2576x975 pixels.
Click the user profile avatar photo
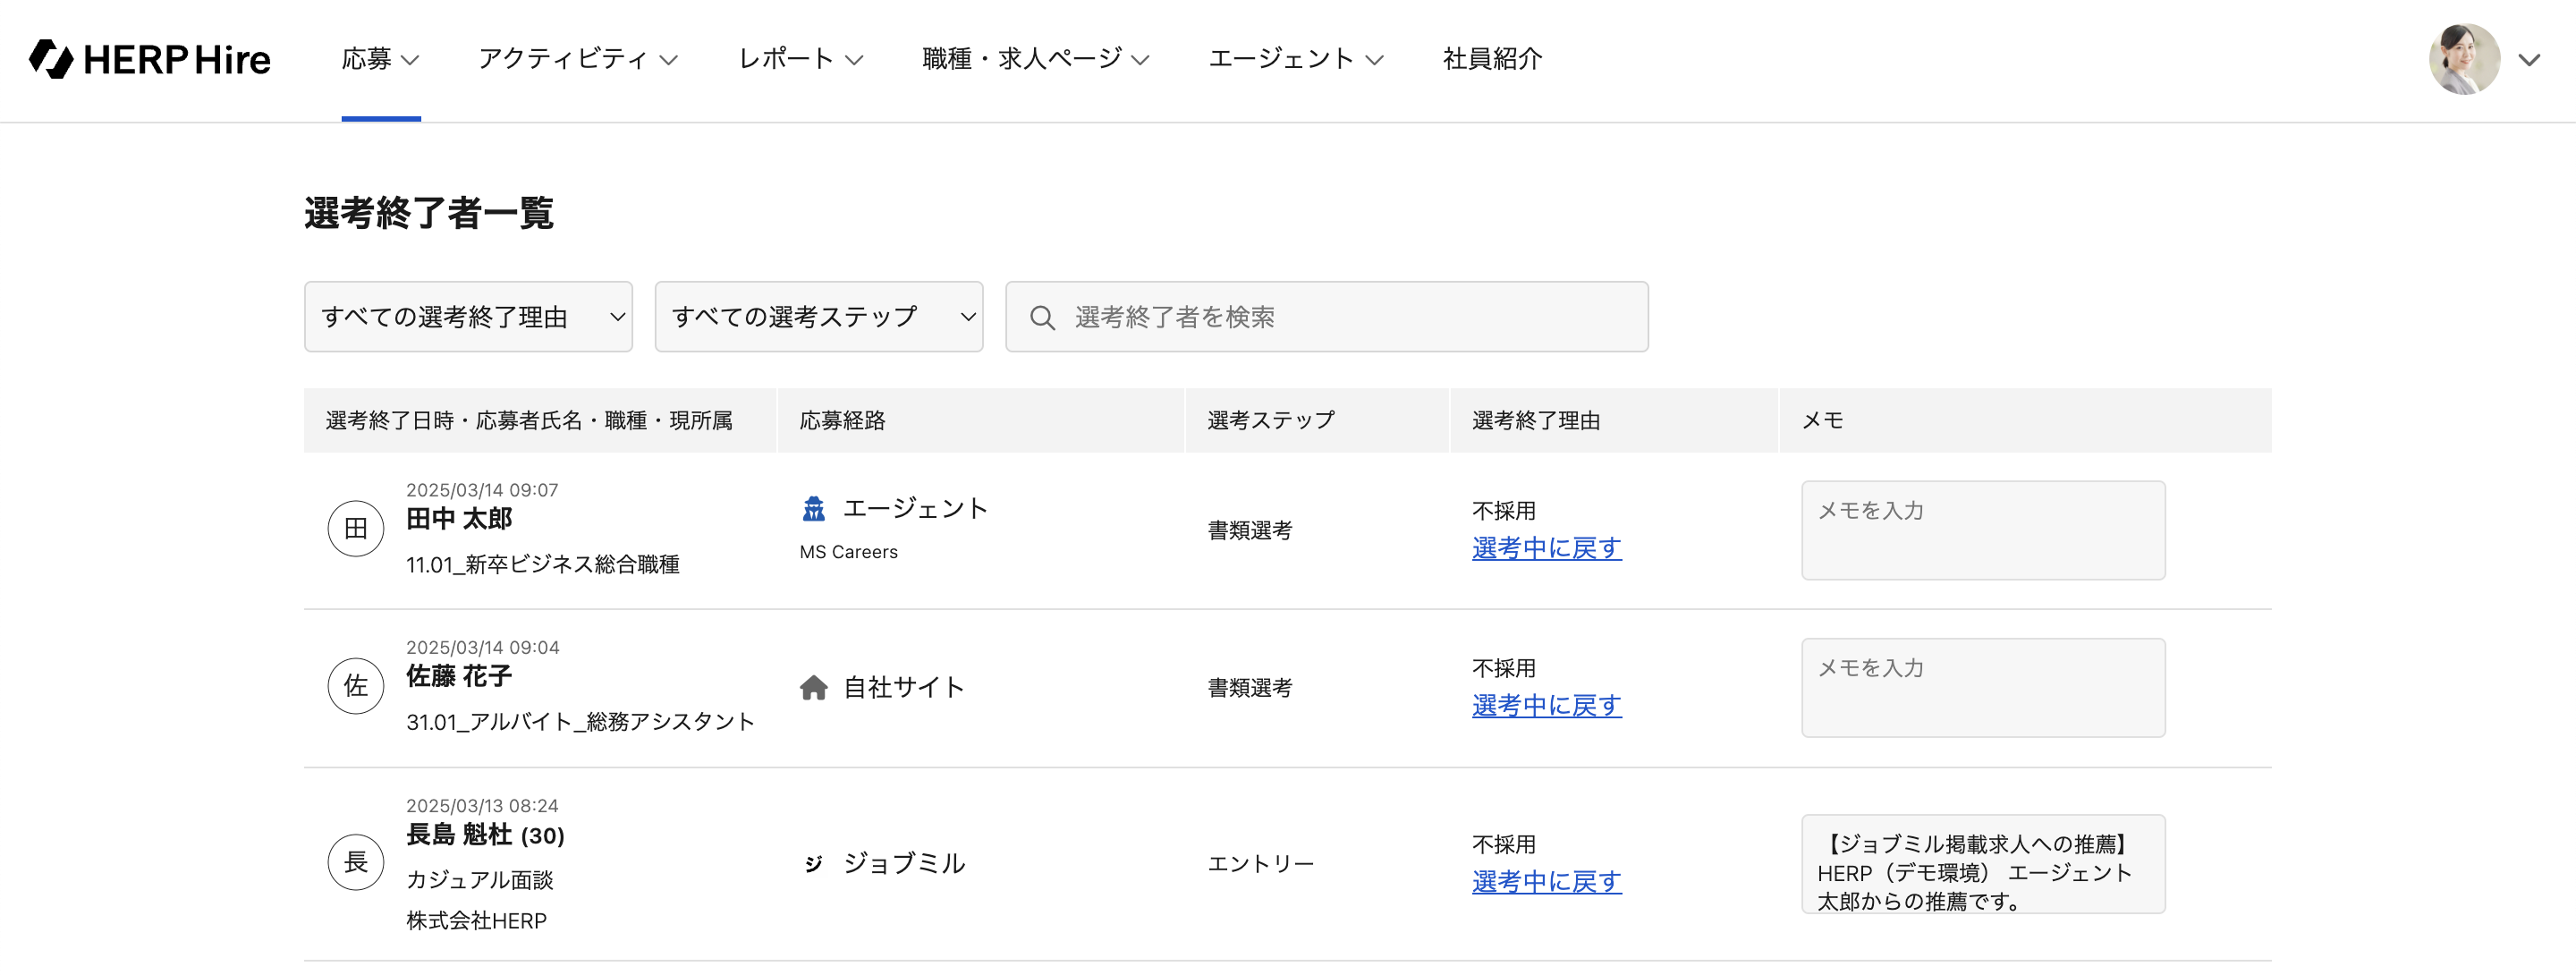(x=2463, y=59)
